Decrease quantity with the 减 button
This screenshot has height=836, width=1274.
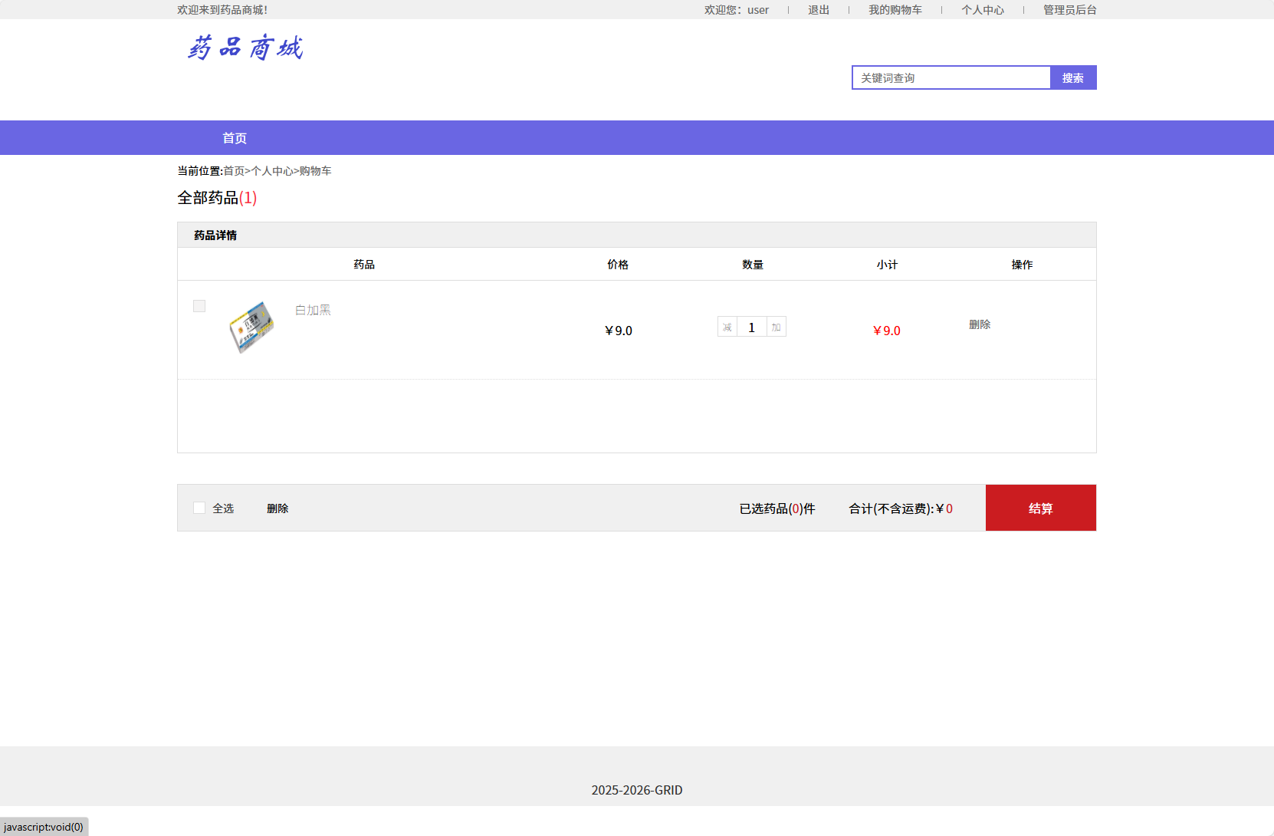tap(727, 327)
